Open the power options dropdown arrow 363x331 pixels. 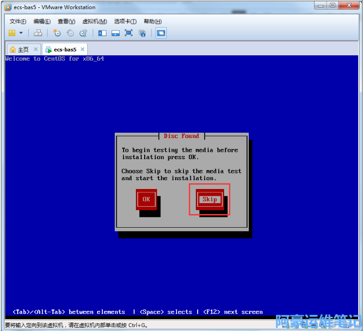pos(21,33)
